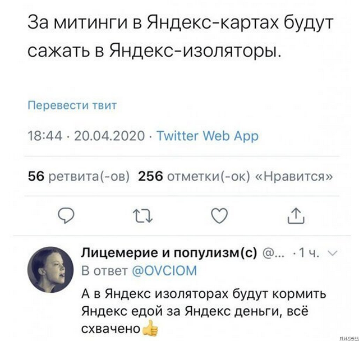Click the "Перевести твит" link
The image size is (359, 341).
point(72,105)
